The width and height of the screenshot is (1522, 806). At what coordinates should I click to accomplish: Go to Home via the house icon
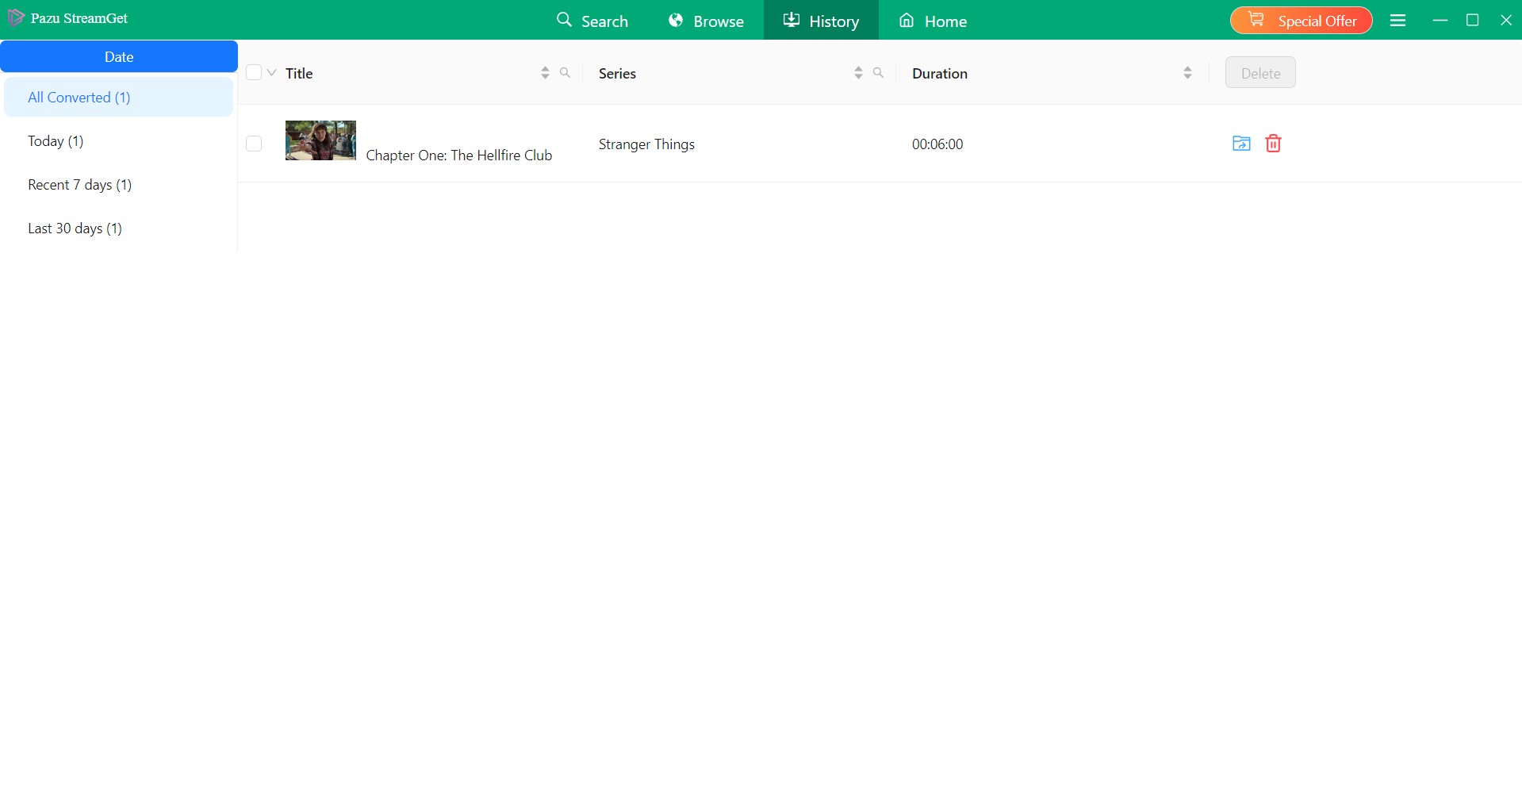[x=906, y=20]
